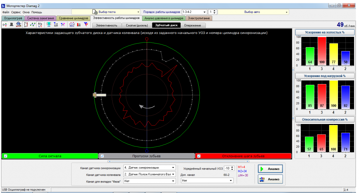Open the test selection dropdown
The width and height of the screenshot is (359, 193).
(x=106, y=12)
